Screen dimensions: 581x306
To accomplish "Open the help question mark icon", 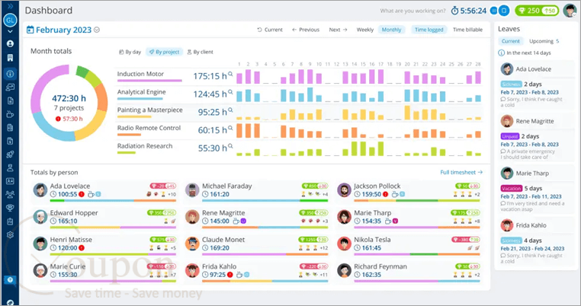I will 10,279.
